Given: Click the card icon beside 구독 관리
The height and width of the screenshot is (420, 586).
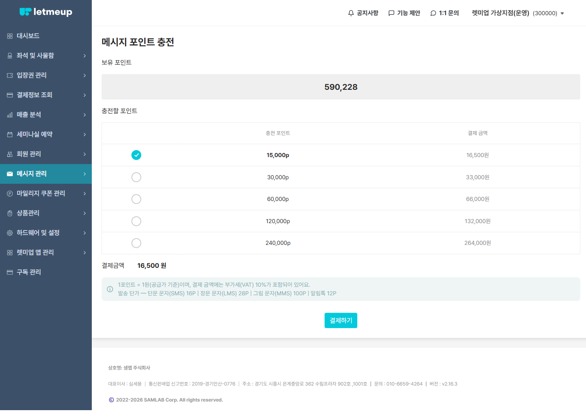Looking at the screenshot, I should pos(10,272).
